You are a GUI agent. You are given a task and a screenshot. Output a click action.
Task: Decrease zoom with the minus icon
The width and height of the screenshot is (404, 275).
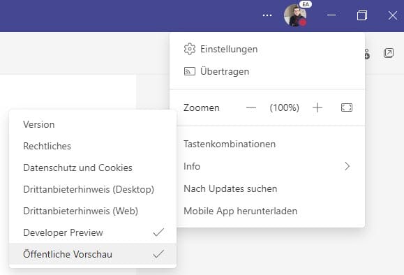(251, 107)
